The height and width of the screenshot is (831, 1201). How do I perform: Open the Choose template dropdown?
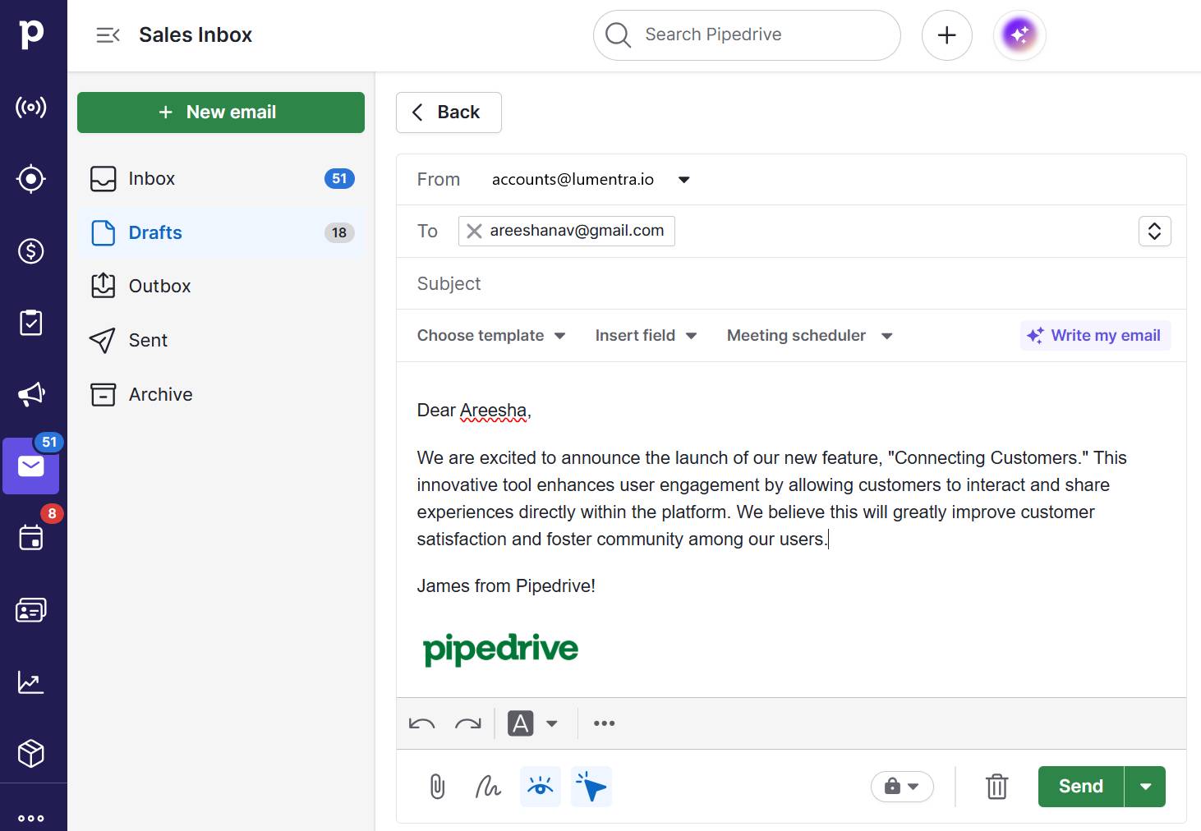point(490,335)
